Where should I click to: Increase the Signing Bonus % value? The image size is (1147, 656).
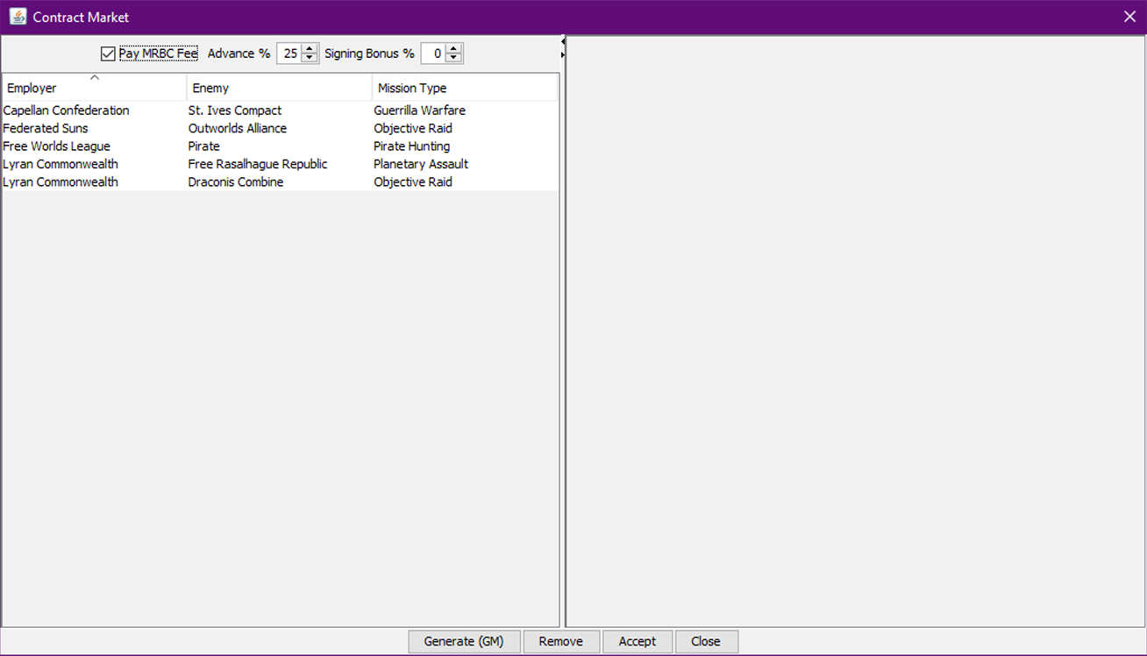tap(453, 49)
